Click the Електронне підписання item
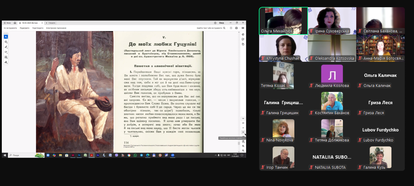414x186 pixels. [56, 28]
